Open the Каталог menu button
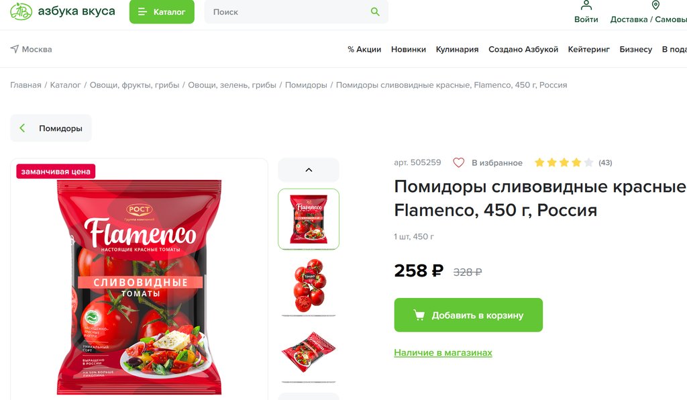 (x=162, y=12)
